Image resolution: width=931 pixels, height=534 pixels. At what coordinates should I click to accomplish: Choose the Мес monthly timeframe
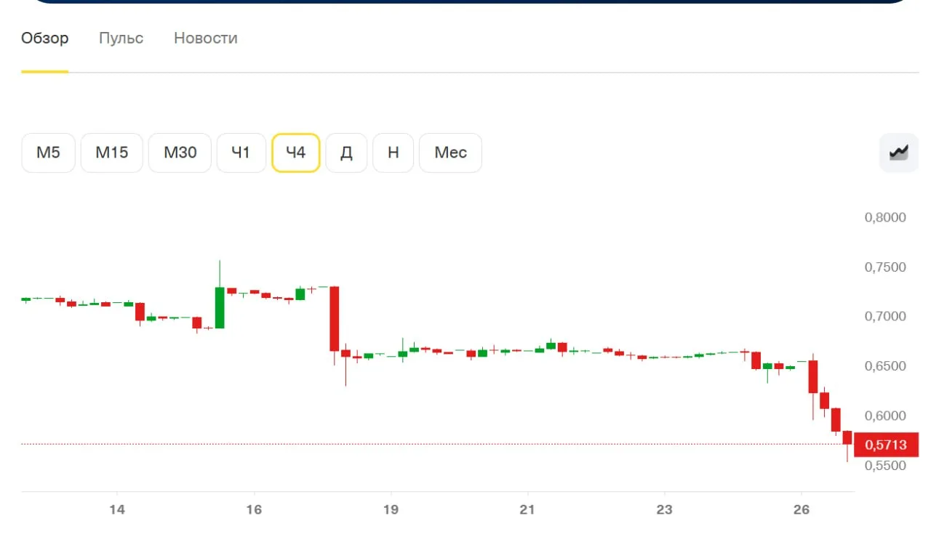pos(451,153)
